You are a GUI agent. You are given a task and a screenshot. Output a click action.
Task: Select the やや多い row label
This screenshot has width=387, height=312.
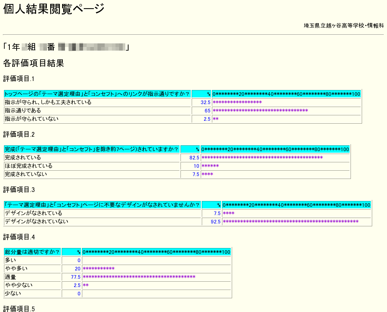16,269
